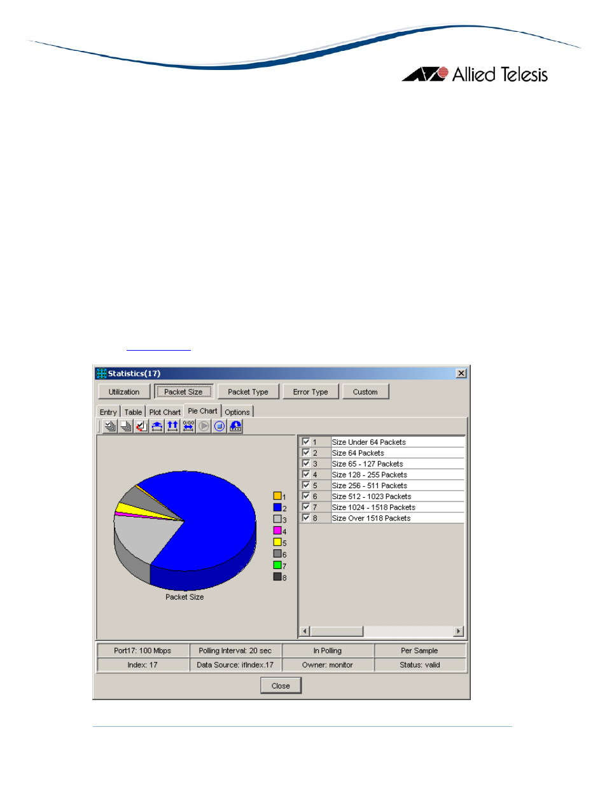The height and width of the screenshot is (786, 607).
Task: Click the Index: 17 status cell
Action: coord(143,664)
